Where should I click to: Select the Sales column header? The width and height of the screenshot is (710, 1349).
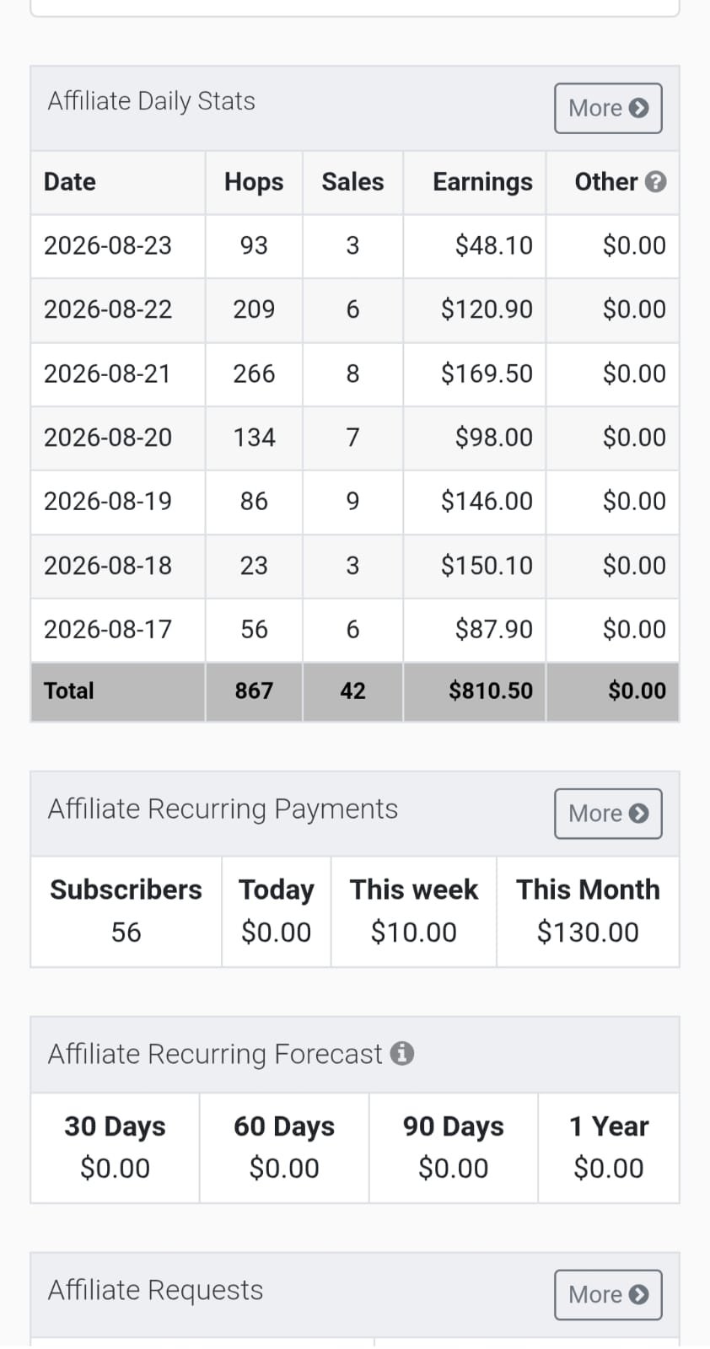tap(352, 182)
